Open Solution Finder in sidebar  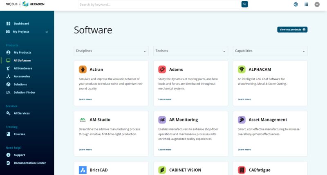click(24, 92)
